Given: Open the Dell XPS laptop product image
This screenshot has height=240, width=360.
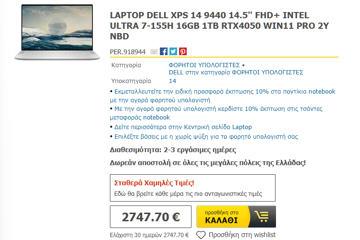Looking at the screenshot, I should coord(57,32).
